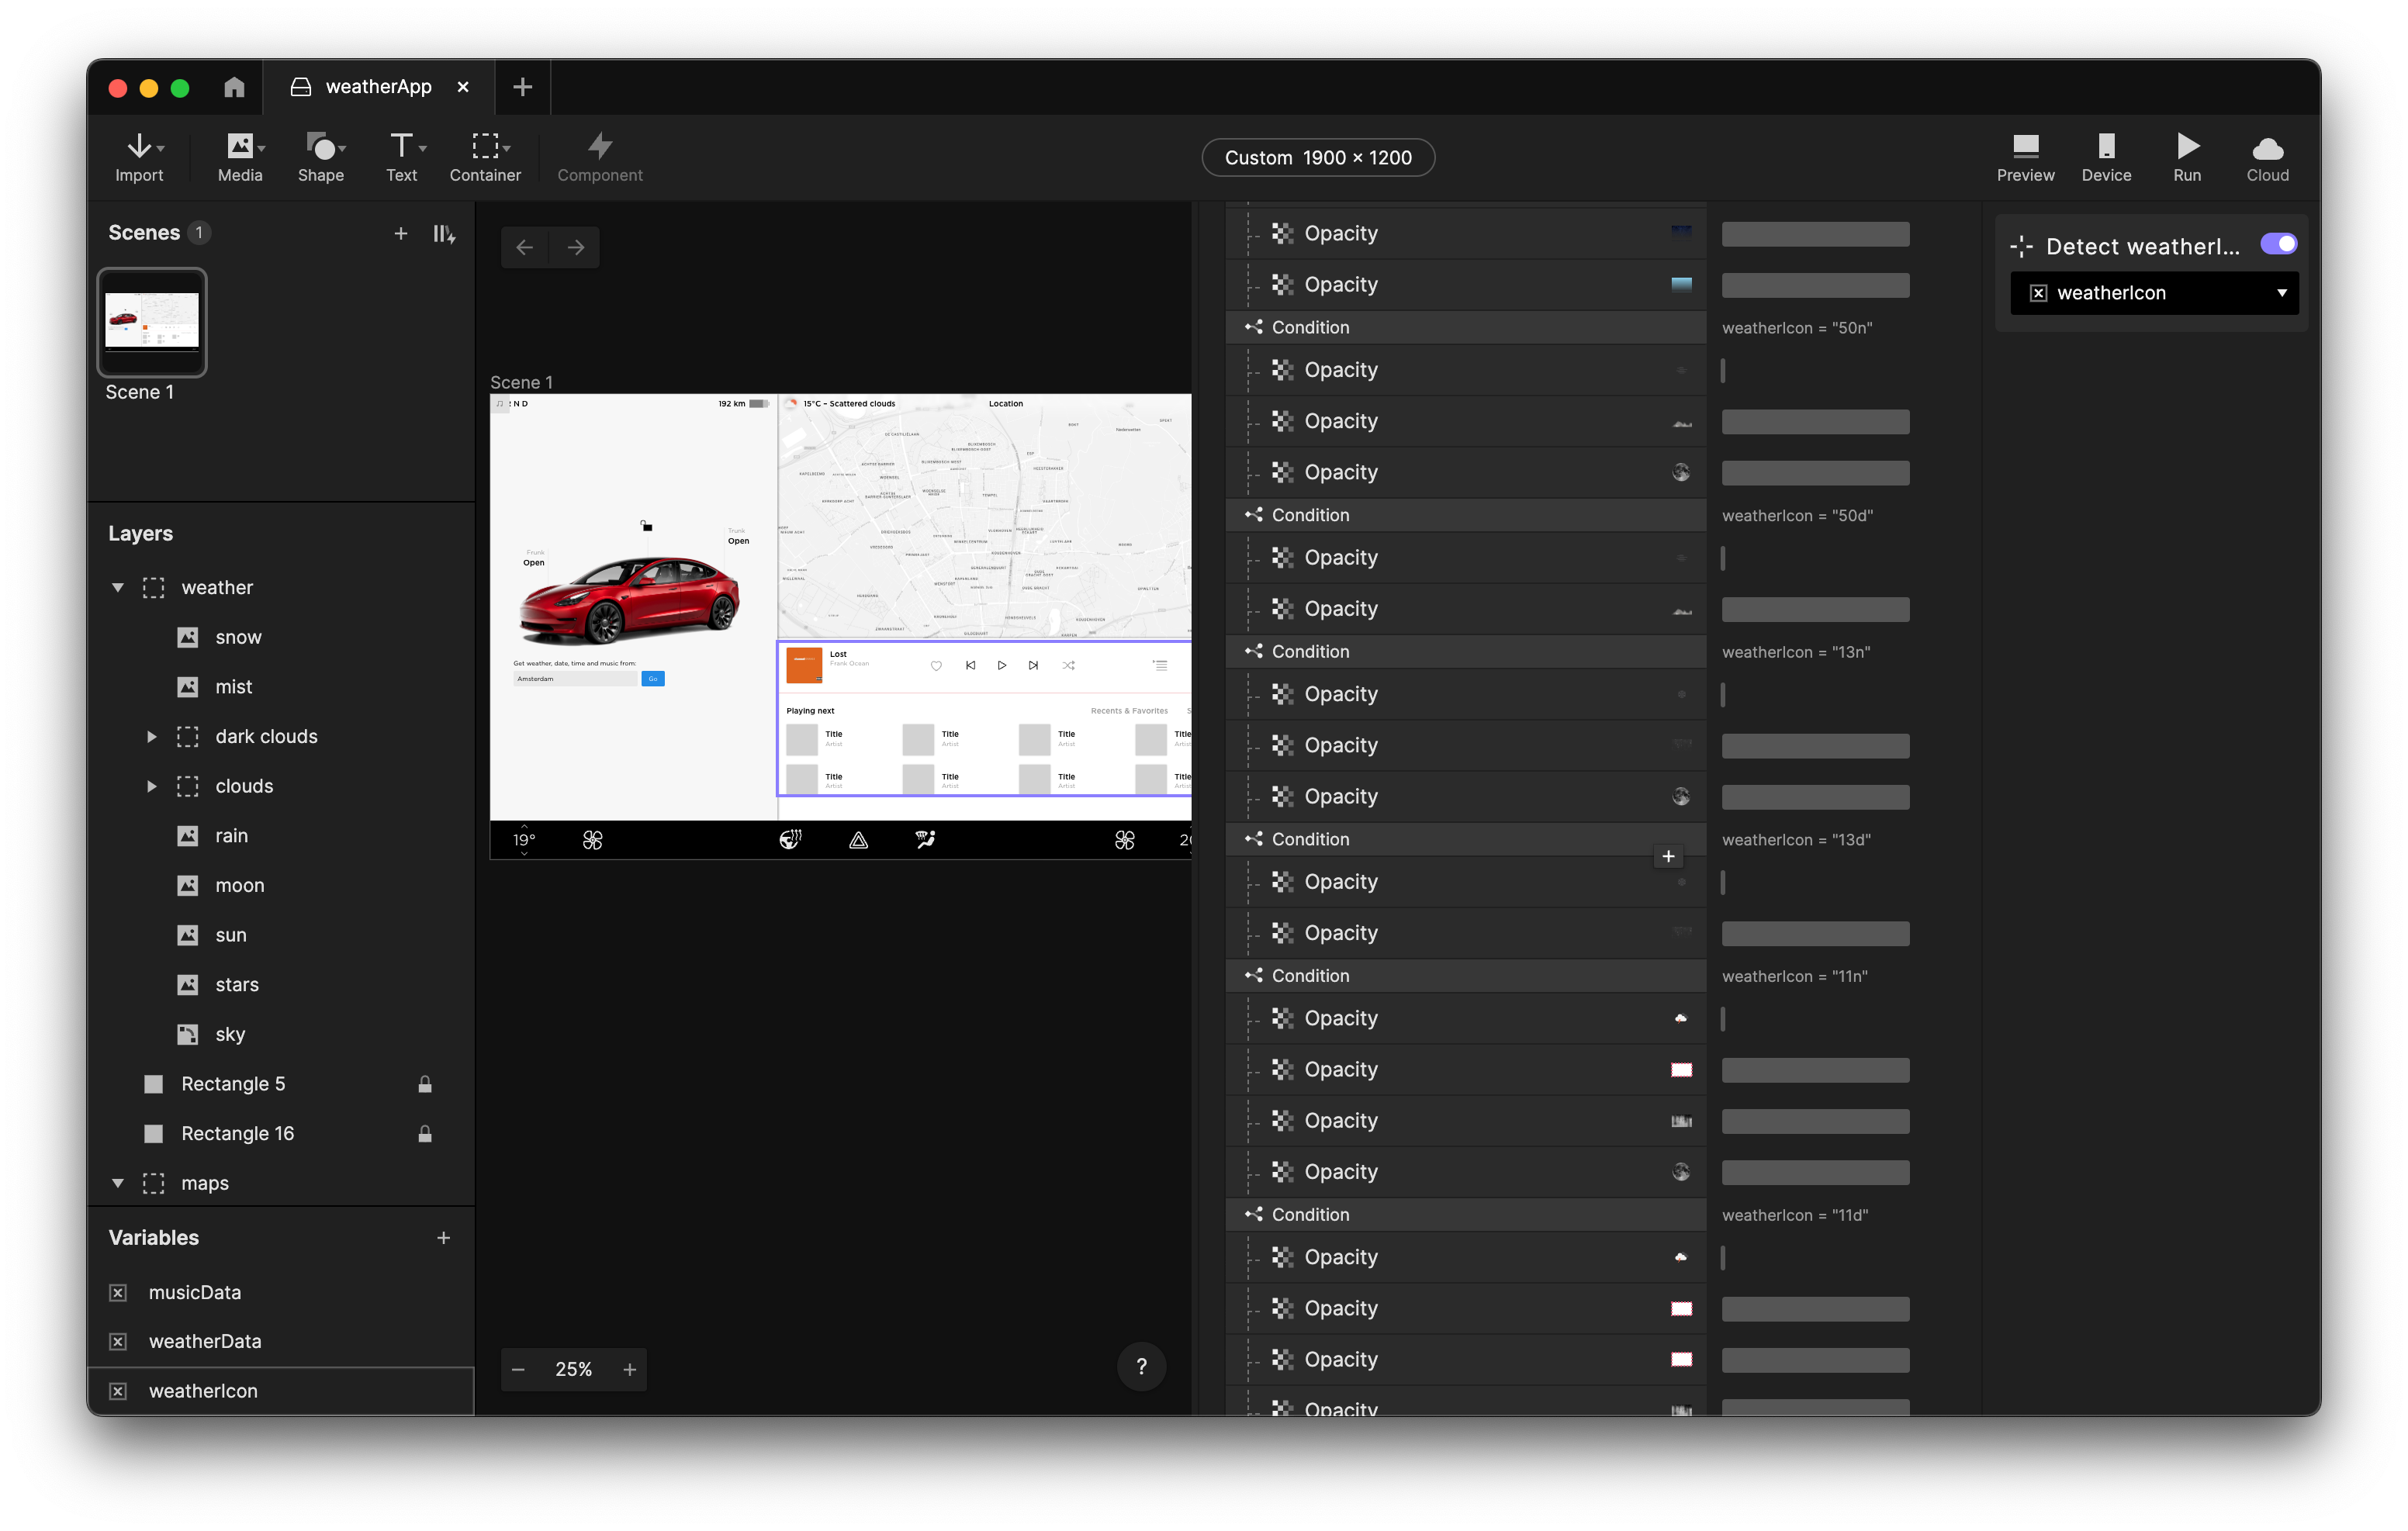This screenshot has height=1531, width=2408.
Task: Select the Preview tab
Action: (2026, 156)
